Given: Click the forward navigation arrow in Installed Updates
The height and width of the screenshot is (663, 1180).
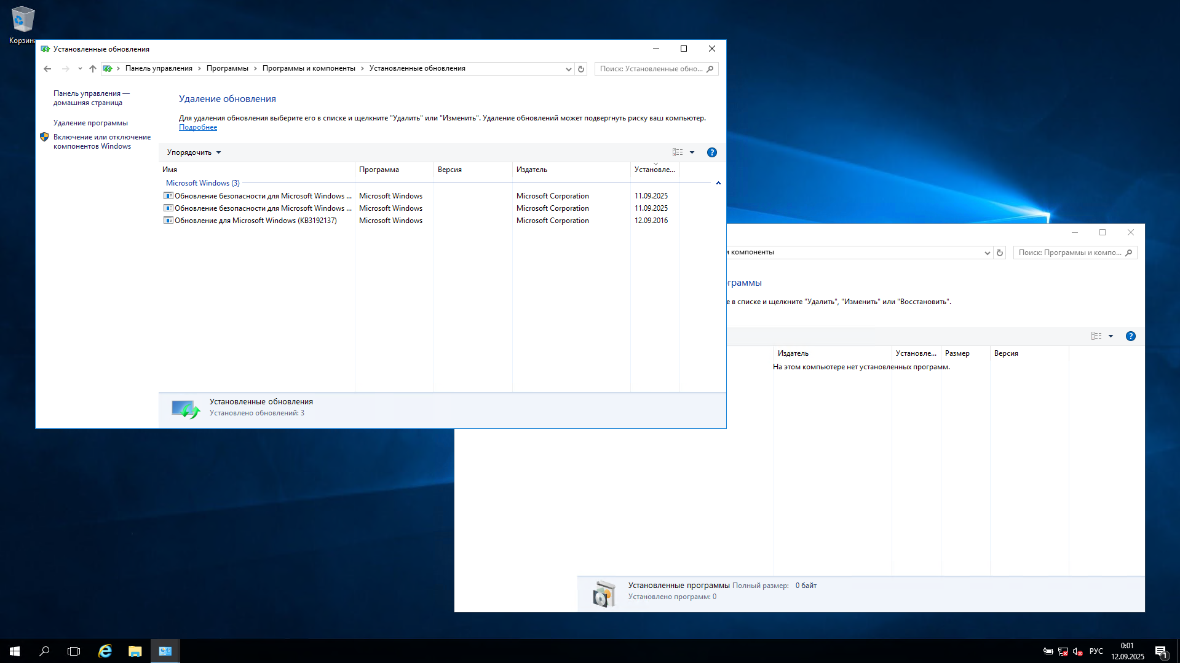Looking at the screenshot, I should pos(66,69).
